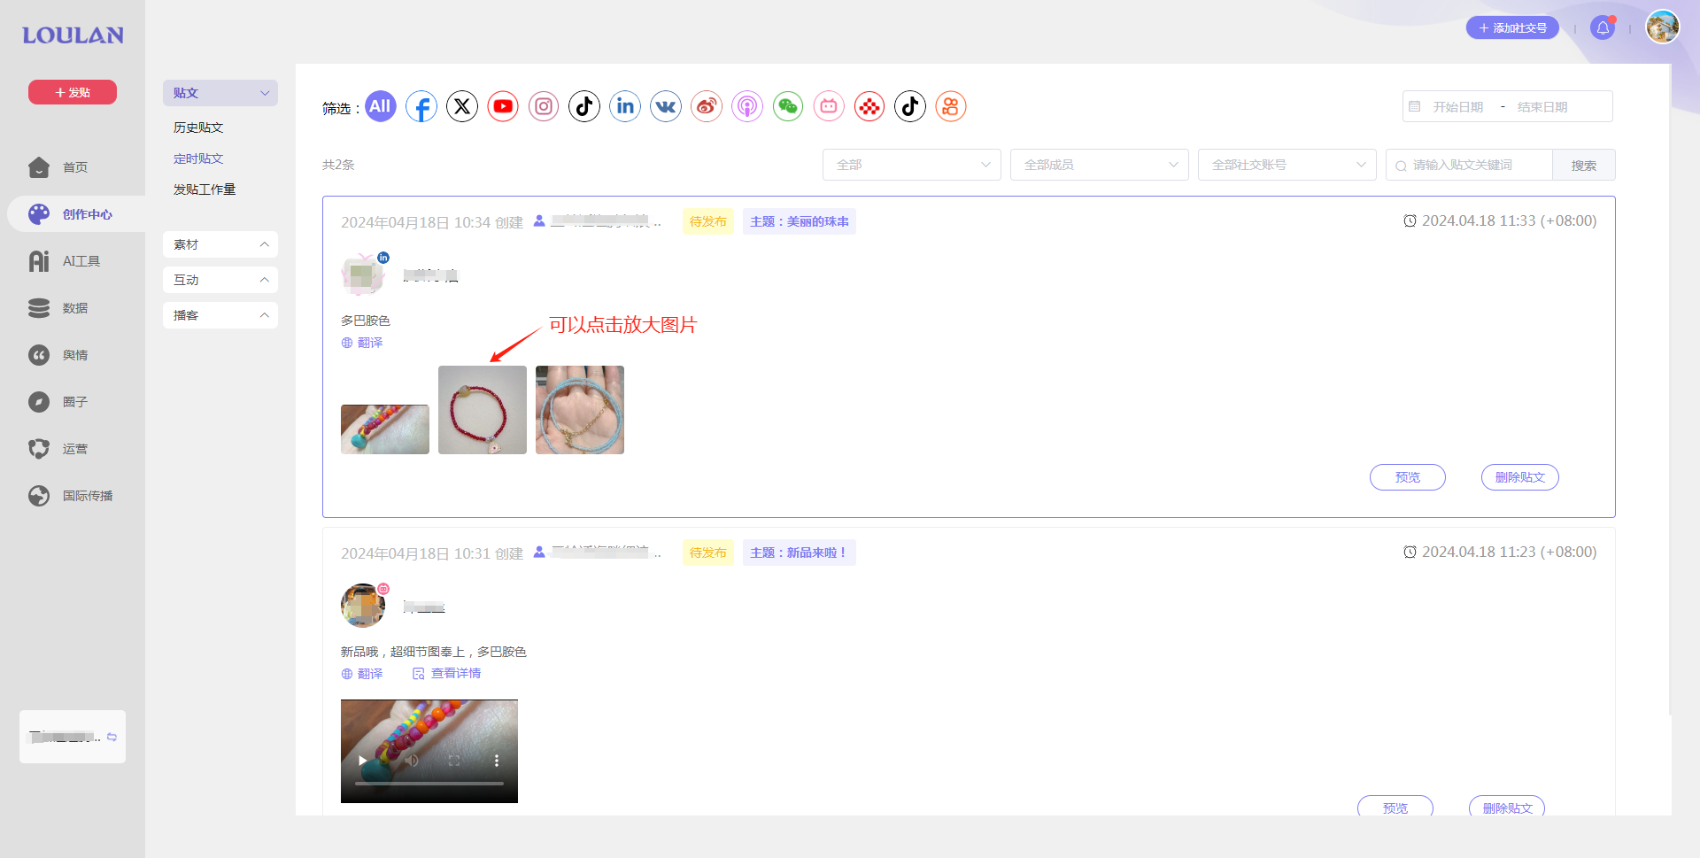Select the X (Twitter) filter icon
Screen dimensions: 1700x858
[x=462, y=107]
